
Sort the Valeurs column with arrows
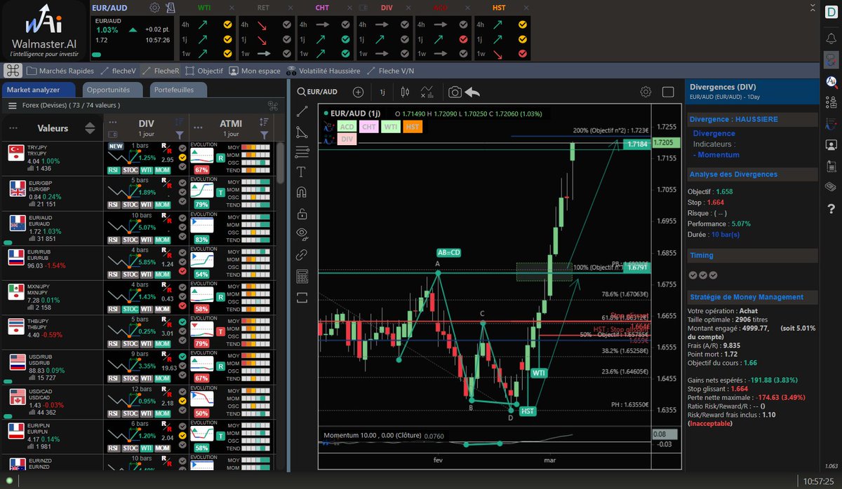tap(90, 128)
